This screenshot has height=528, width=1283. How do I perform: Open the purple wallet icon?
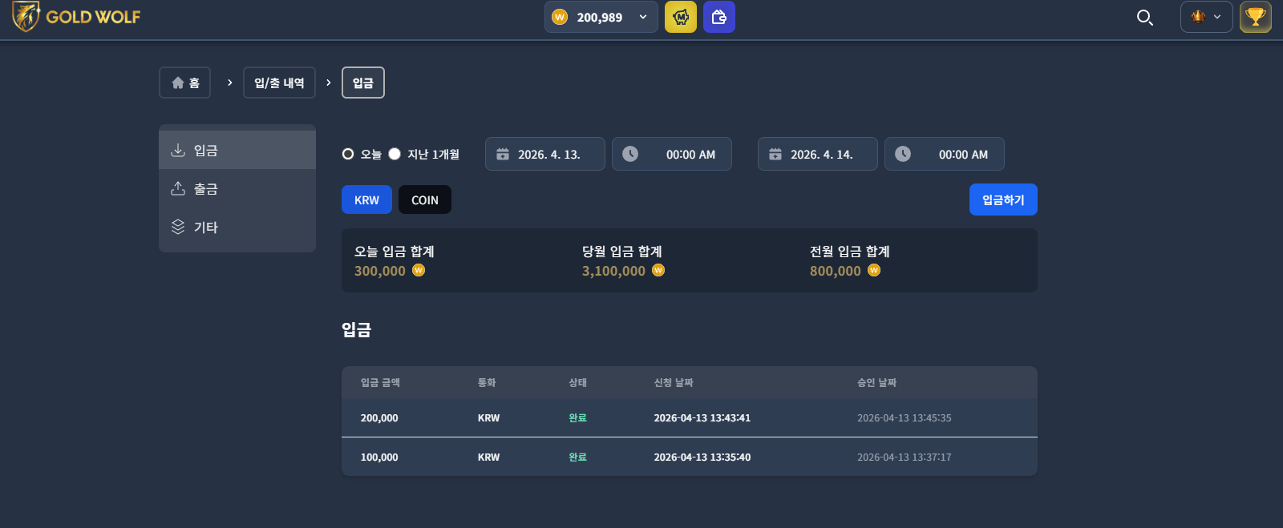click(719, 17)
